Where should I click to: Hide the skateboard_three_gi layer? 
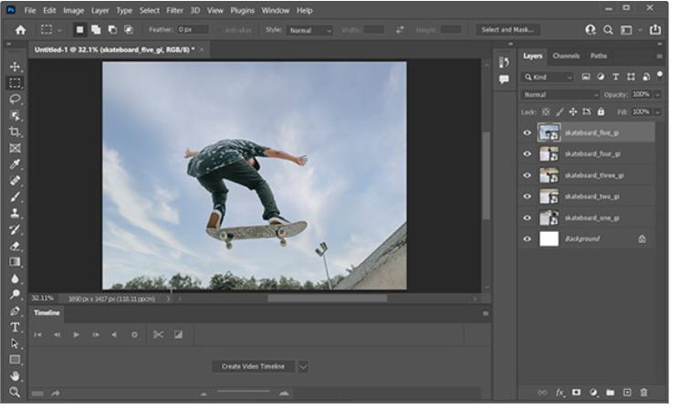[x=527, y=175]
